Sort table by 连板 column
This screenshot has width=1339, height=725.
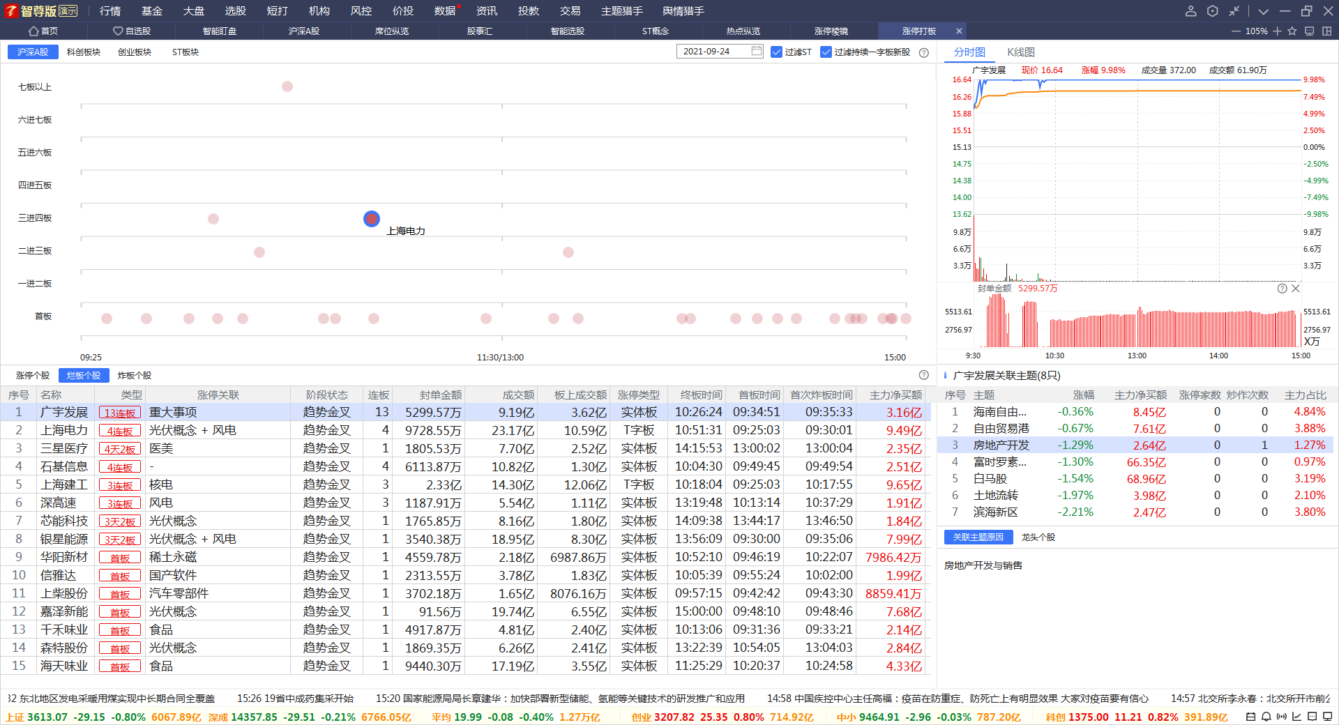tap(379, 395)
